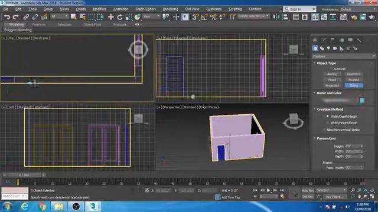Viewport: 378px width, 212px height.
Task: Collapse the Object Type rollout
Action: [326, 63]
